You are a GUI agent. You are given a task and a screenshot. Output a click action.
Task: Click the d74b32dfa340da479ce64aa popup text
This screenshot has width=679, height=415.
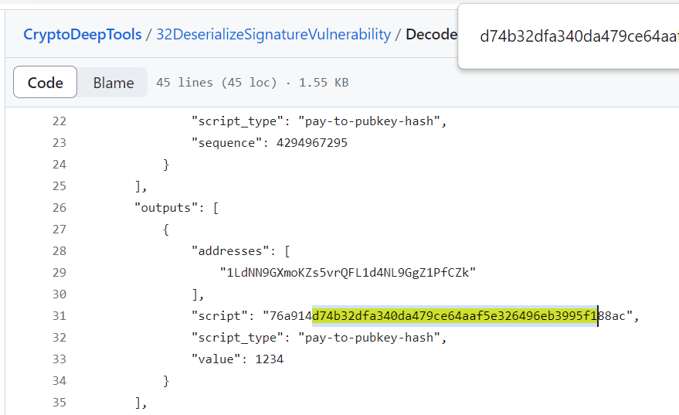579,36
